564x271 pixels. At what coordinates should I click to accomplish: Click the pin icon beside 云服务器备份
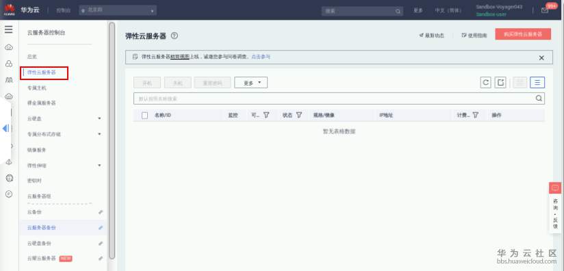pos(101,227)
